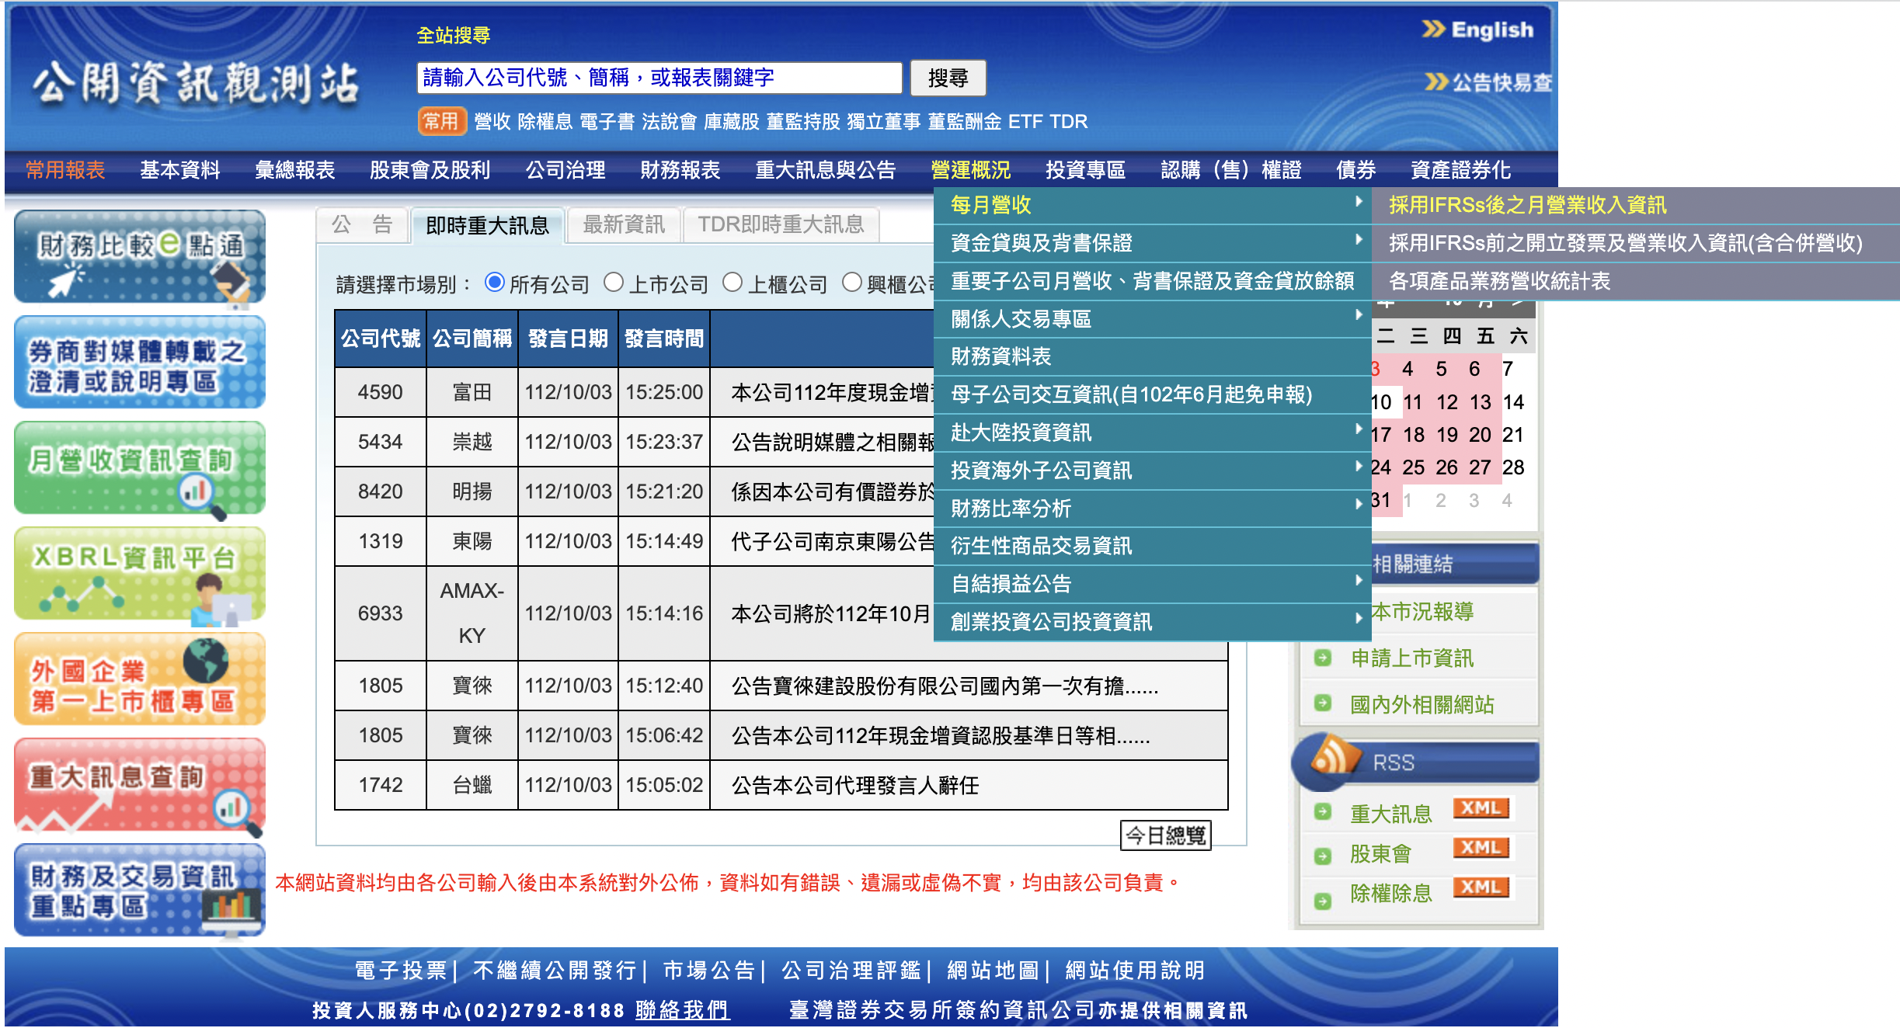The width and height of the screenshot is (1900, 1028).
Task: Open the 營運概況 menu
Action: point(970,170)
